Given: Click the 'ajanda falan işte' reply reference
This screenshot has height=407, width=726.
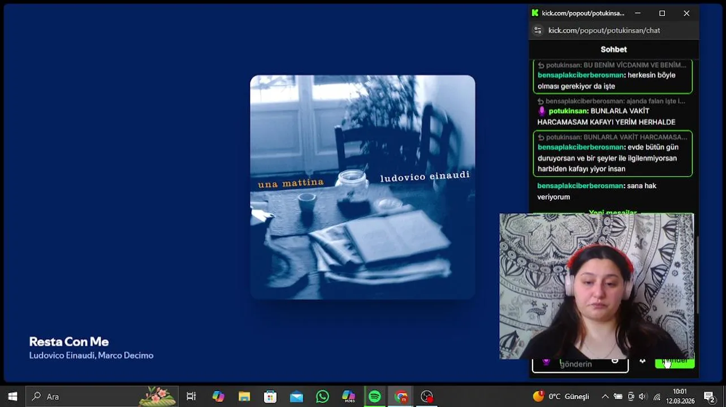Looking at the screenshot, I should 611,101.
